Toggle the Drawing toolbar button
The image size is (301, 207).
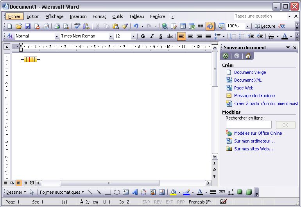(x=210, y=26)
